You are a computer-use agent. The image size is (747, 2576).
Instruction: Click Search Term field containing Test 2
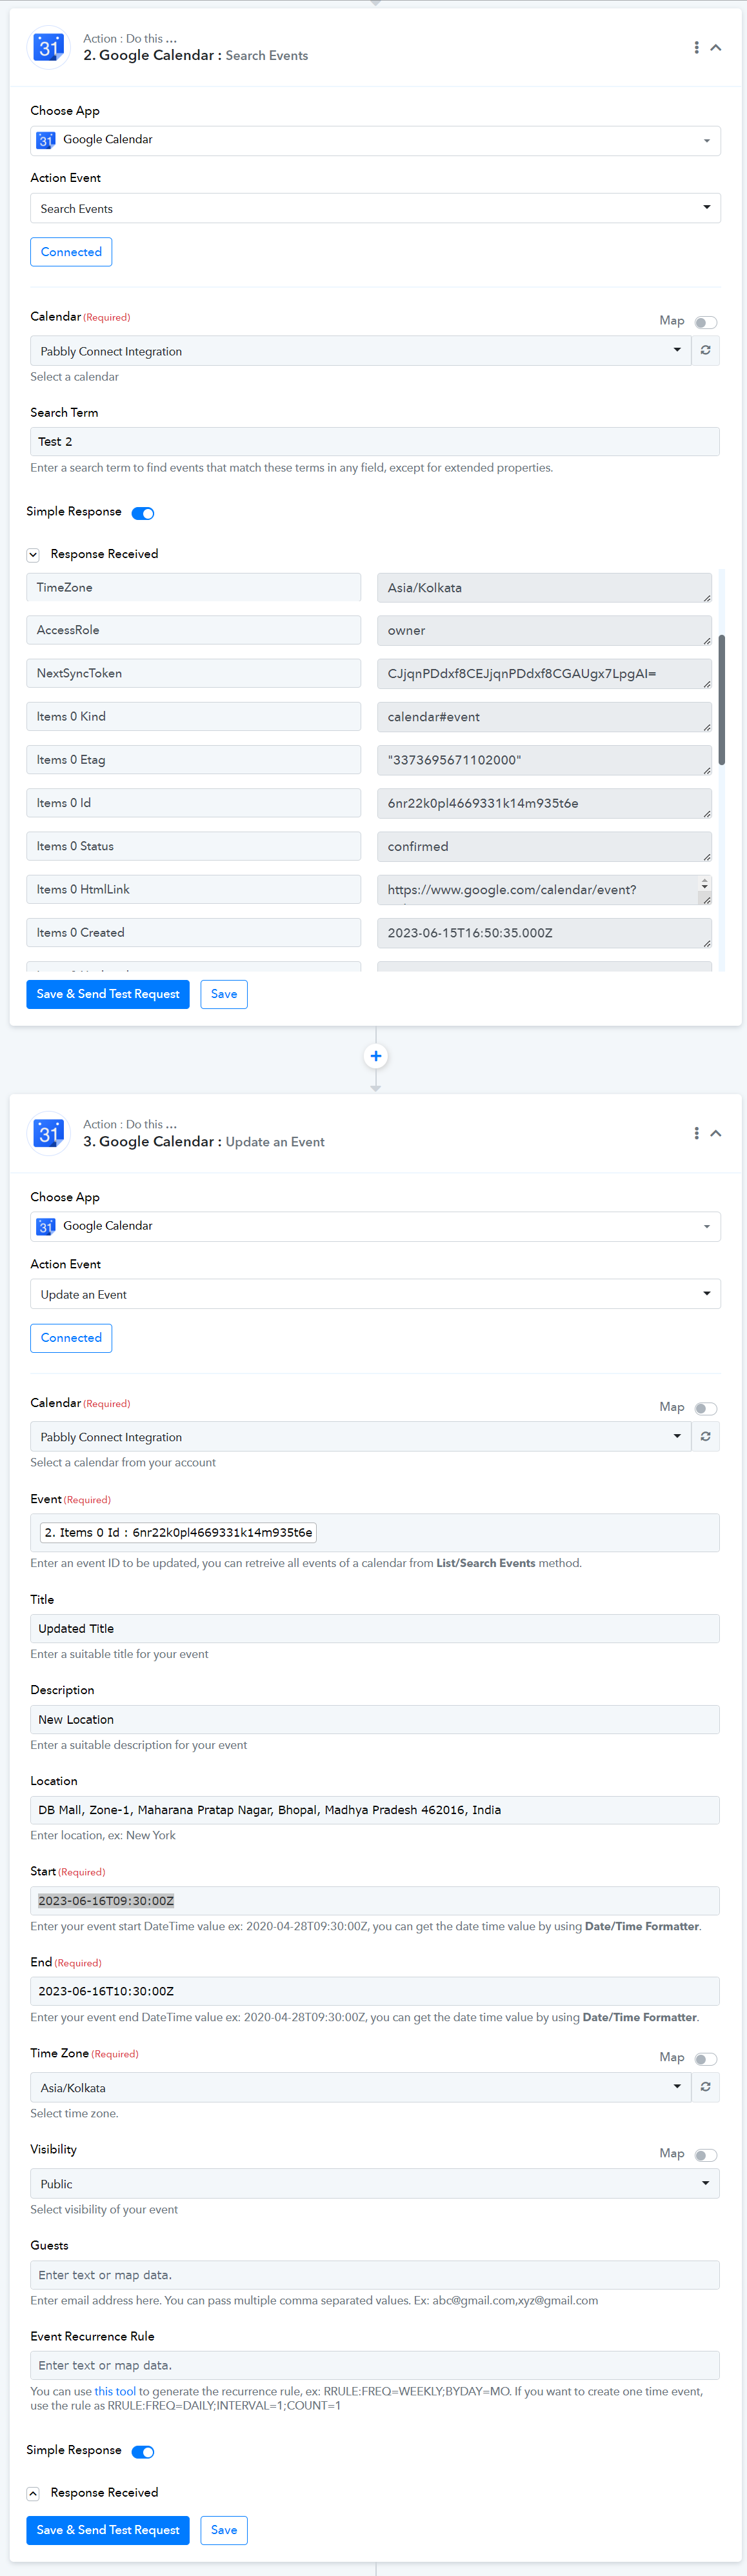[375, 441]
